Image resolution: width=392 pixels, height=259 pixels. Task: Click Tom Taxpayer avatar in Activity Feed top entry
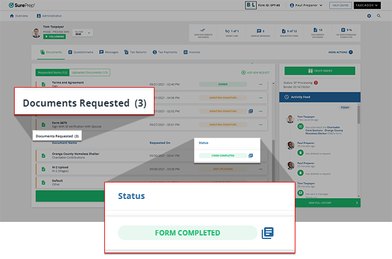(x=290, y=119)
